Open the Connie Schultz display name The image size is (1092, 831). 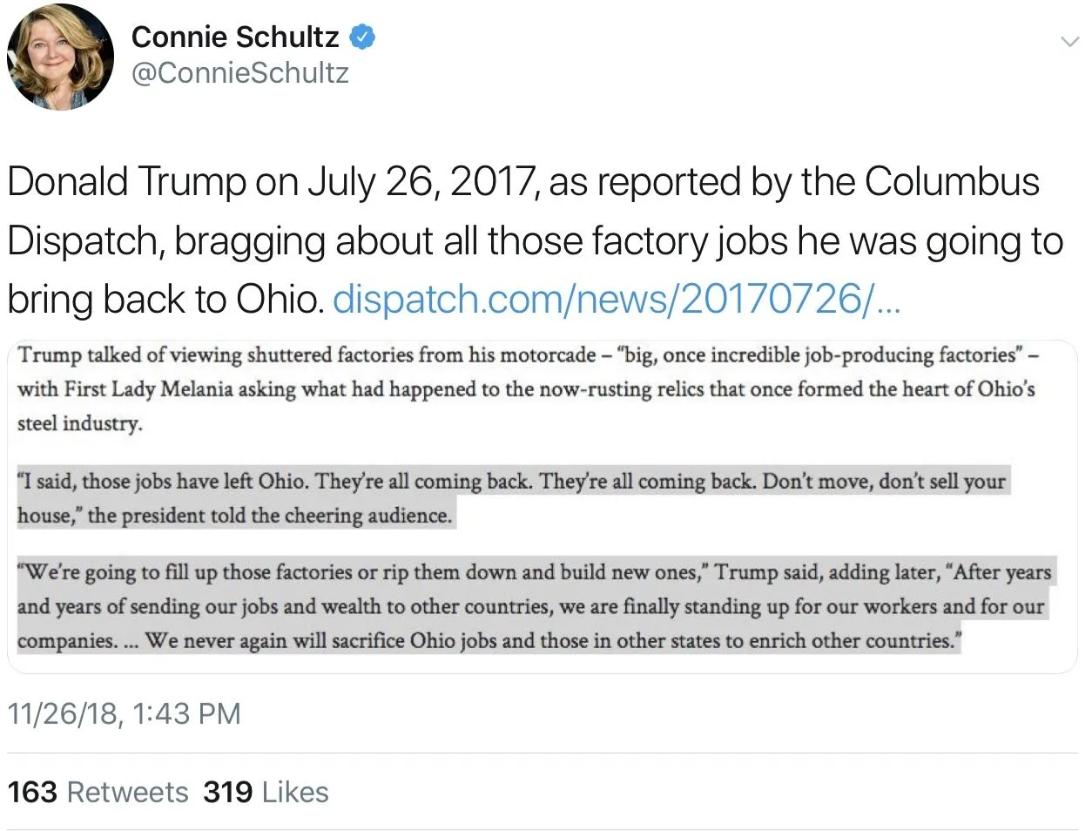click(x=235, y=37)
